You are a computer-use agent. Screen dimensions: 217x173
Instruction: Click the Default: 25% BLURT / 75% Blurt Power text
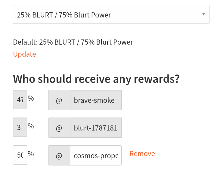(x=73, y=42)
